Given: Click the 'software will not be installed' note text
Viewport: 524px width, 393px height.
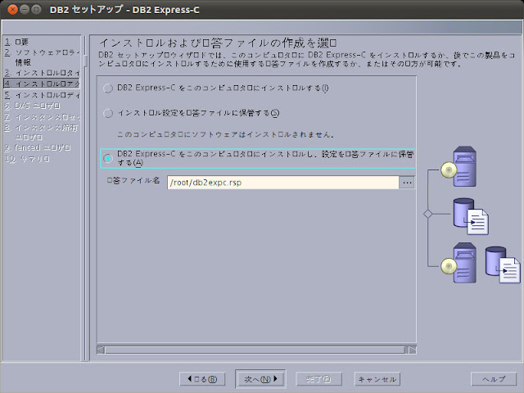Looking at the screenshot, I should click(226, 134).
